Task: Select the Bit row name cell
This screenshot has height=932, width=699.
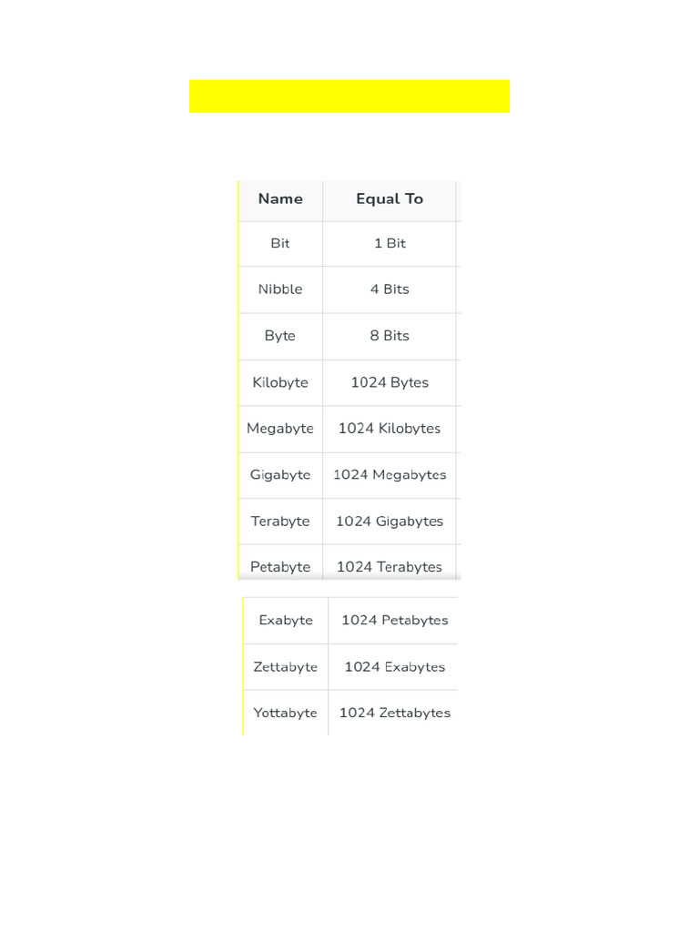Action: click(280, 244)
